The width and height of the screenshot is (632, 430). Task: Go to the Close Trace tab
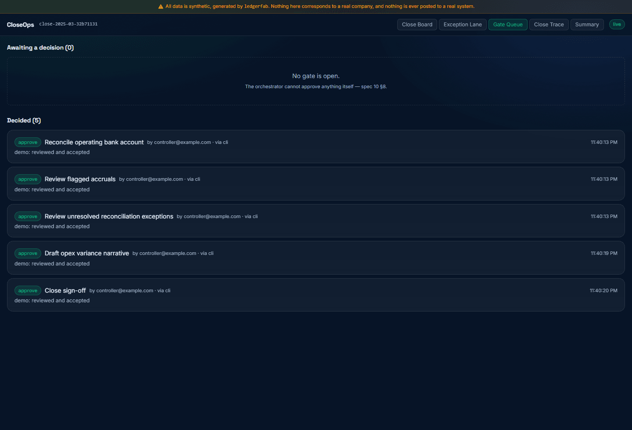click(x=549, y=25)
